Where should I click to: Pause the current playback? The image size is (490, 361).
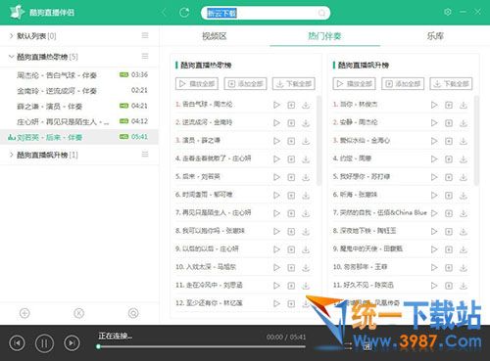click(44, 343)
